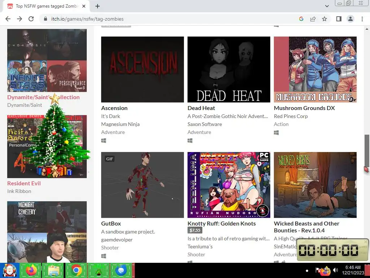Click the Ink Ribbon author name

pos(19,191)
